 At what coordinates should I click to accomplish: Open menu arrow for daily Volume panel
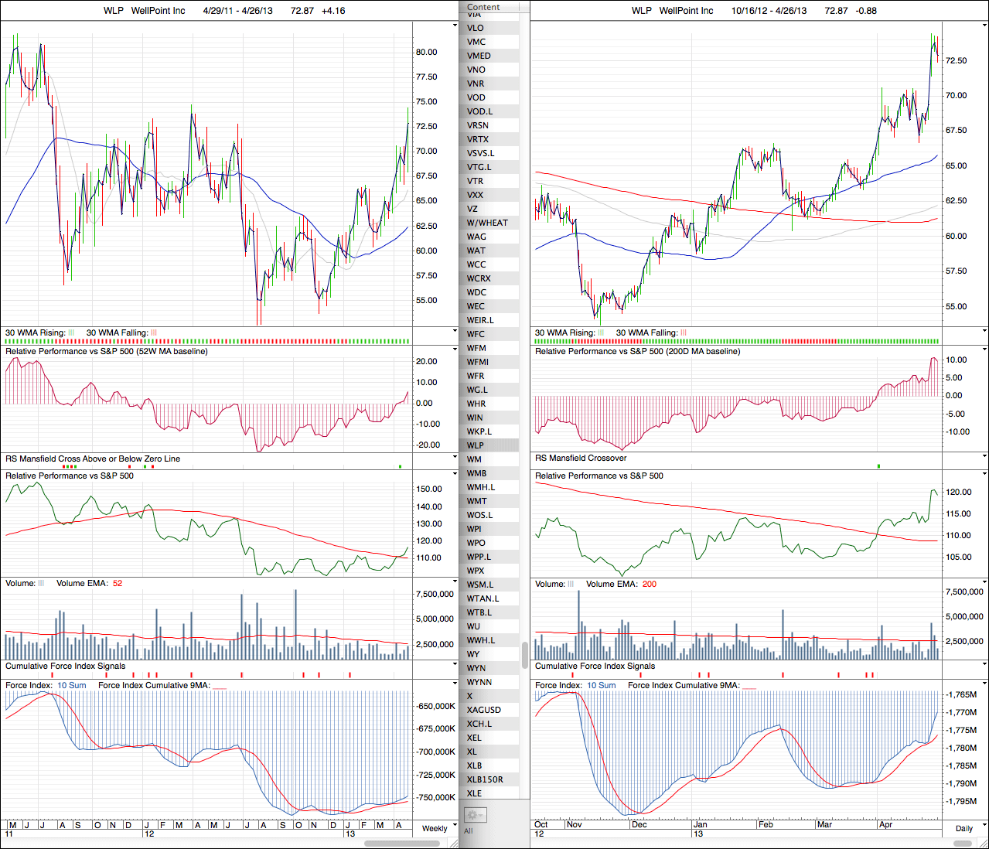click(x=984, y=583)
